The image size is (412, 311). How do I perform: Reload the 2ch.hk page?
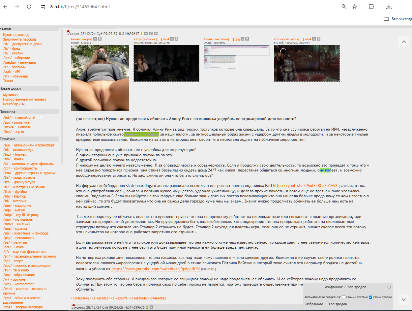click(x=29, y=7)
